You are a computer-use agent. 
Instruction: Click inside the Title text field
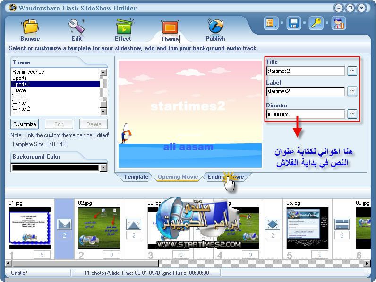(x=306, y=71)
